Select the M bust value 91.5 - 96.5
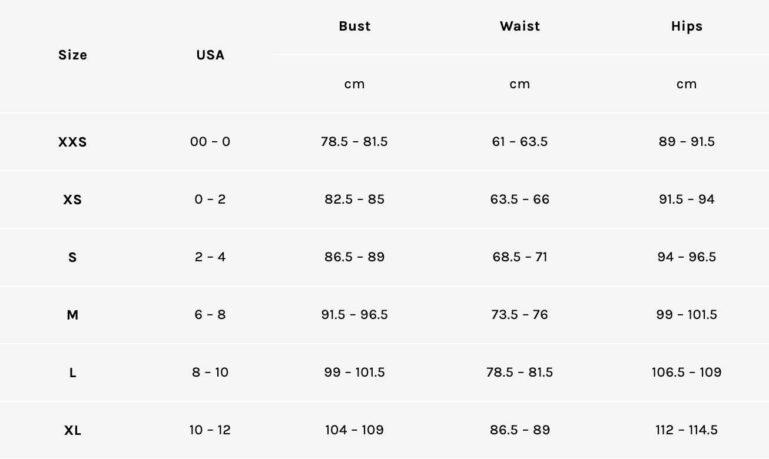This screenshot has height=459, width=769. coord(354,315)
